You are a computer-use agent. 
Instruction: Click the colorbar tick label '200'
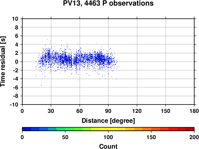pos(194,137)
